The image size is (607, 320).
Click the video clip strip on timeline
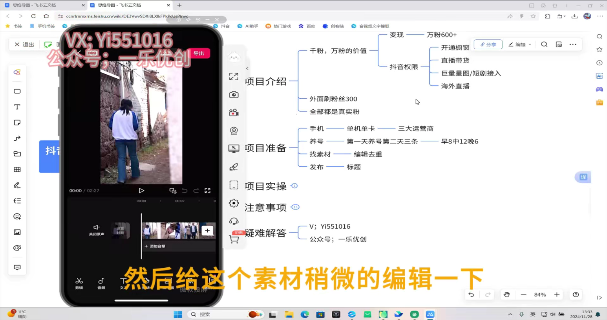(171, 231)
